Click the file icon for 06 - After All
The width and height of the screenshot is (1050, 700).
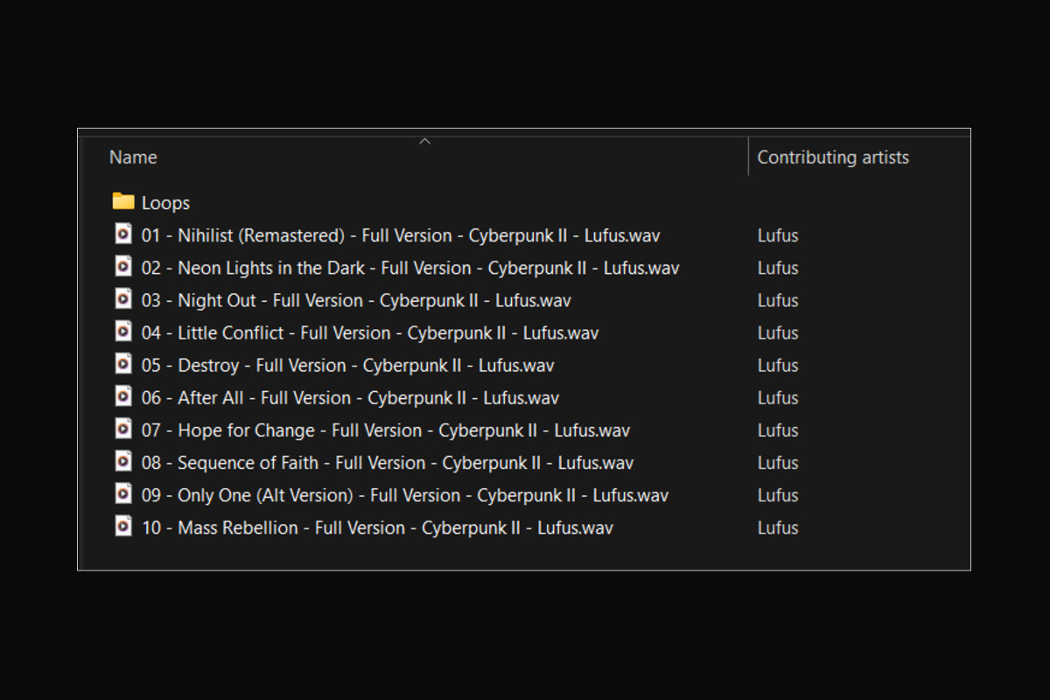coord(123,396)
